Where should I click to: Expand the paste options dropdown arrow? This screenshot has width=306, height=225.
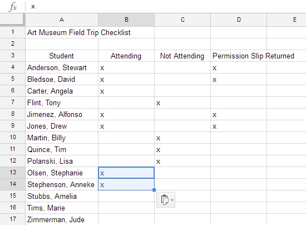(x=172, y=200)
